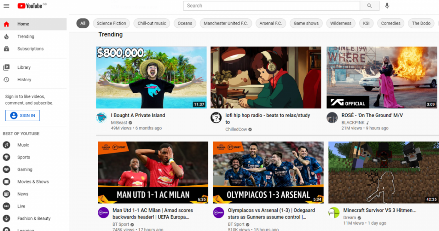Start voice search with microphone
439x231 pixels.
pos(387,6)
